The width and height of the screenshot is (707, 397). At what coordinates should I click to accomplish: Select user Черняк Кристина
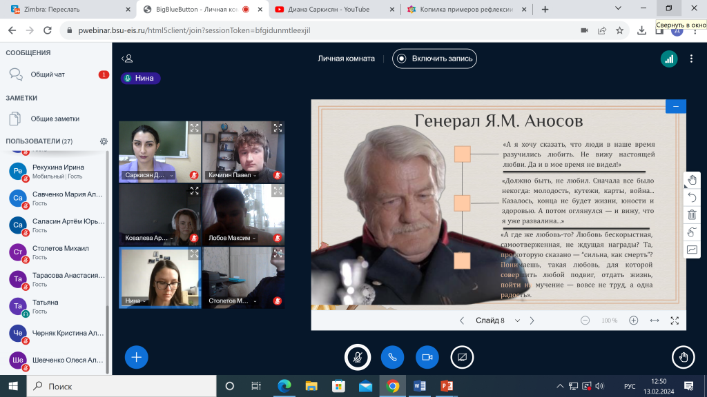point(55,334)
